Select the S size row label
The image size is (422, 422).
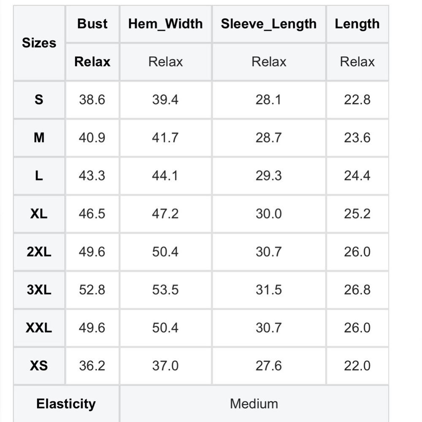coord(39,100)
